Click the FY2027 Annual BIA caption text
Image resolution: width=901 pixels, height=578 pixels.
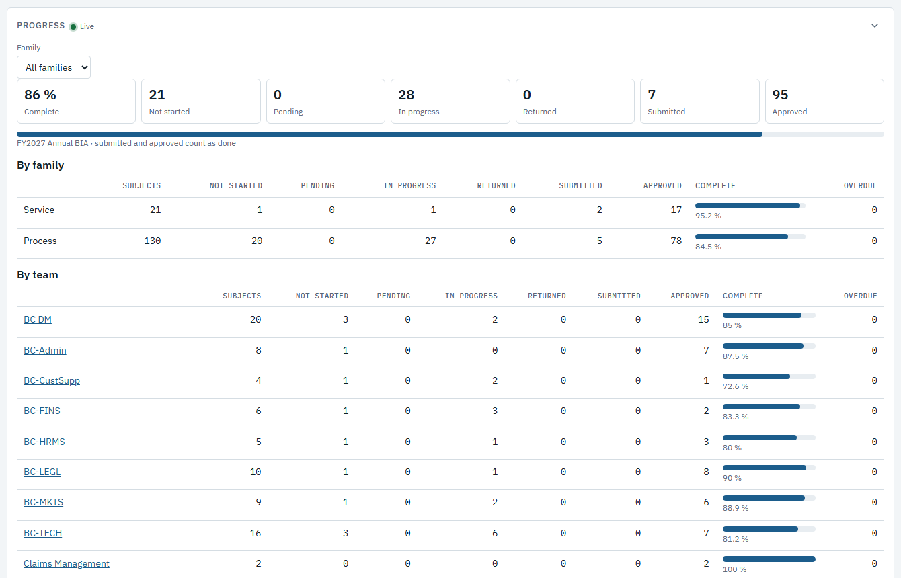(x=126, y=143)
